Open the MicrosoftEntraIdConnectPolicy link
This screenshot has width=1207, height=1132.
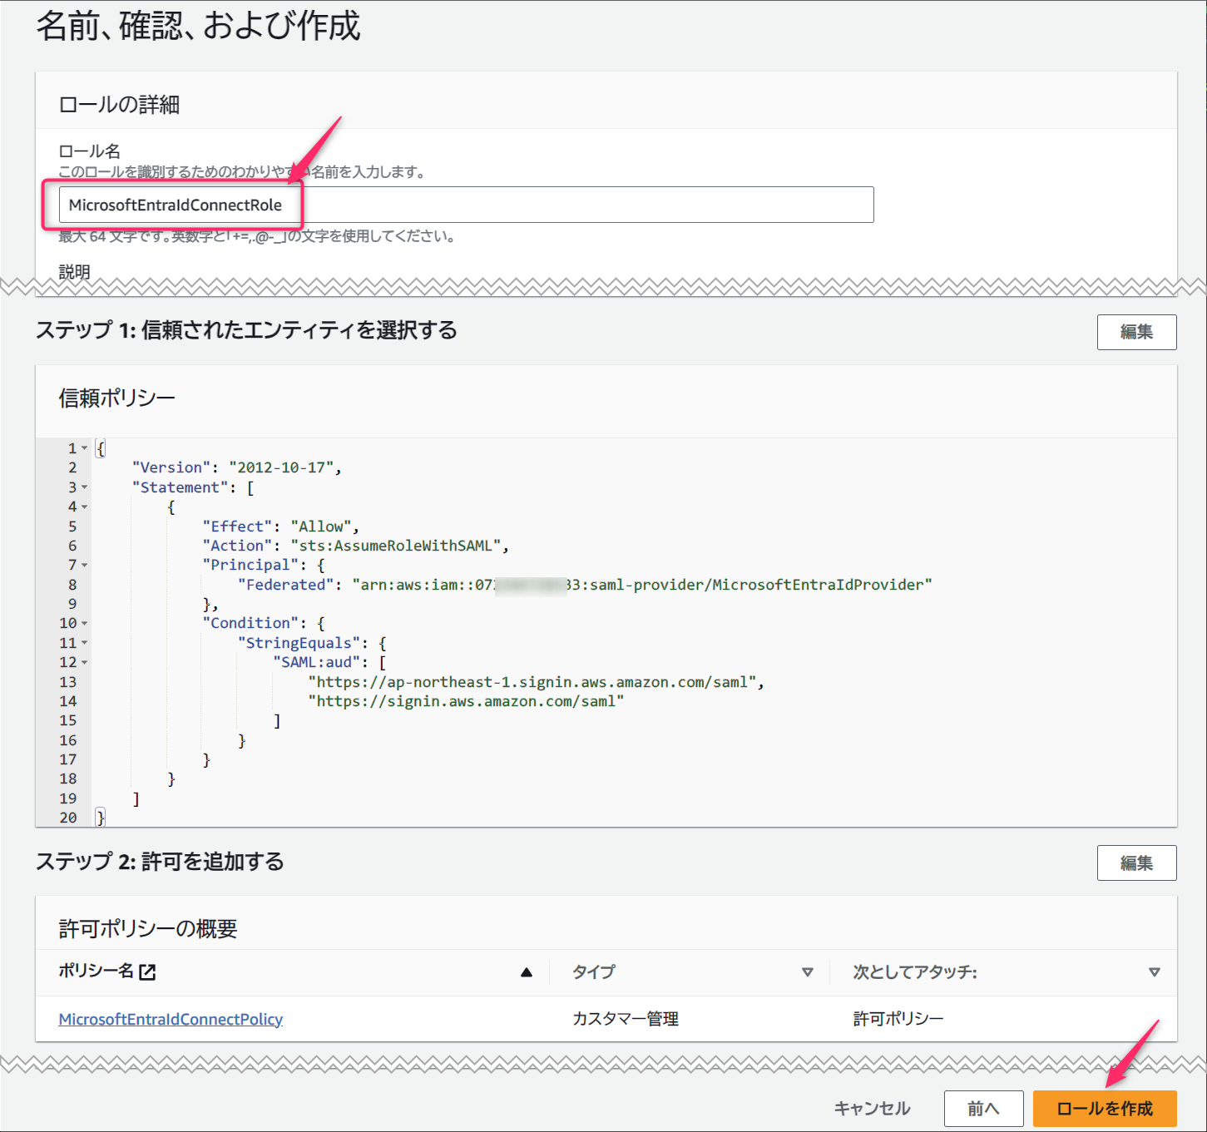click(x=171, y=1019)
